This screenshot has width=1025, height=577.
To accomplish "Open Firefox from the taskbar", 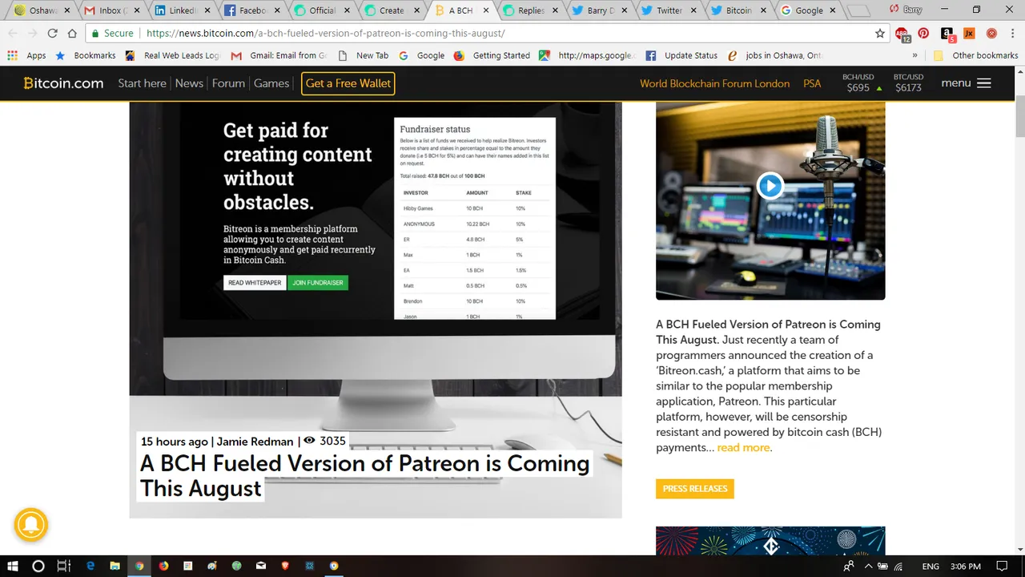I will [163, 566].
